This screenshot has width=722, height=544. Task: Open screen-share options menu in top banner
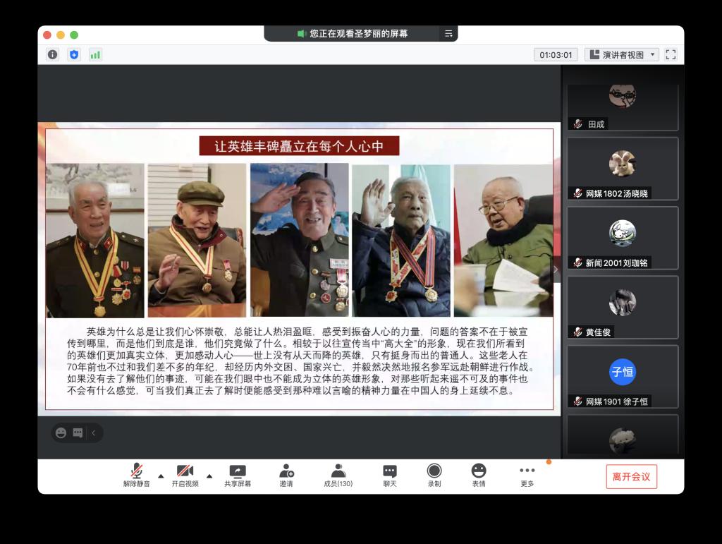pos(448,33)
